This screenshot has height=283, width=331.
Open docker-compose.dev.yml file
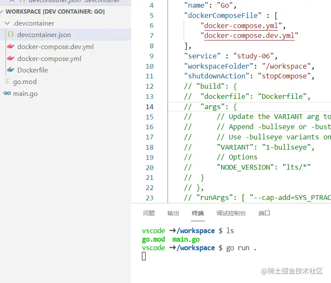point(55,47)
